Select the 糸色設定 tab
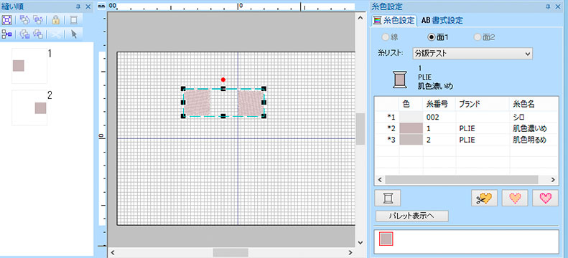 (x=394, y=21)
